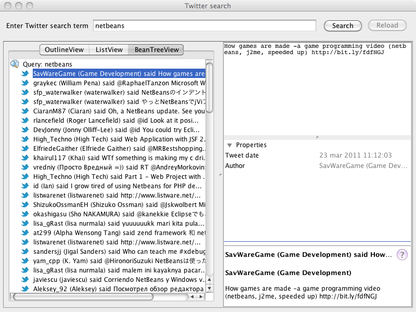The height and width of the screenshot is (312, 416).
Task: Click the bold SavWareGame (Game Development) heading
Action: click(x=288, y=272)
